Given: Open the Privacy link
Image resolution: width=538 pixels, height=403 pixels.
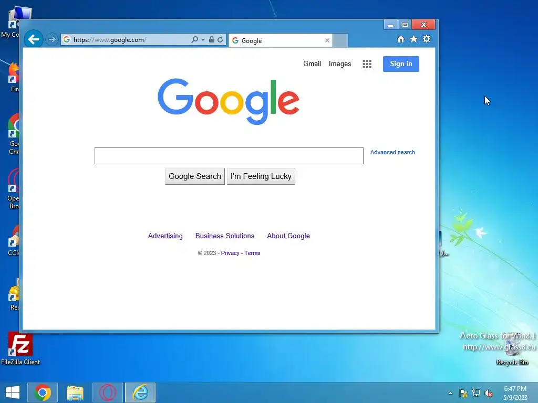Looking at the screenshot, I should pos(230,253).
